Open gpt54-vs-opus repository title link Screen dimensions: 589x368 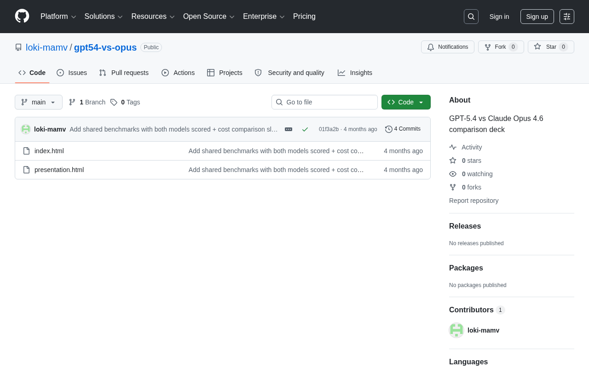point(105,47)
